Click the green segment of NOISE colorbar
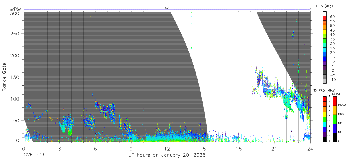 (335, 119)
